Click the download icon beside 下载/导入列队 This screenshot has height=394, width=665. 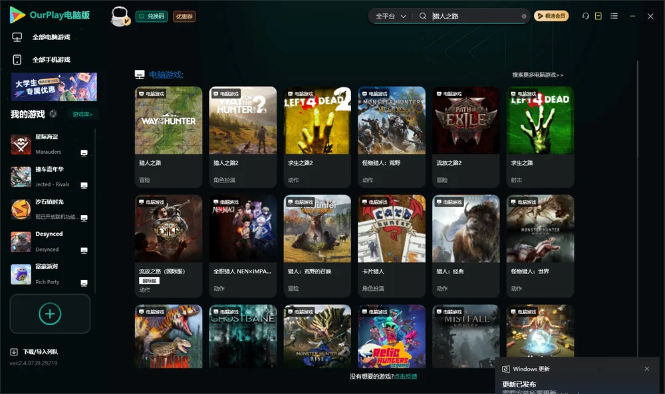pos(14,351)
